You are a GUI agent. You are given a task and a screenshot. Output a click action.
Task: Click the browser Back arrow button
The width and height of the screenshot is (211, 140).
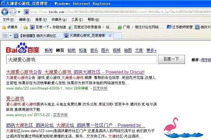pos(5,12)
